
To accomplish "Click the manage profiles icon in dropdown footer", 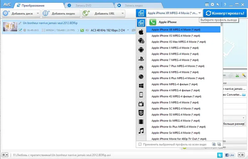I will (x=219, y=144).
